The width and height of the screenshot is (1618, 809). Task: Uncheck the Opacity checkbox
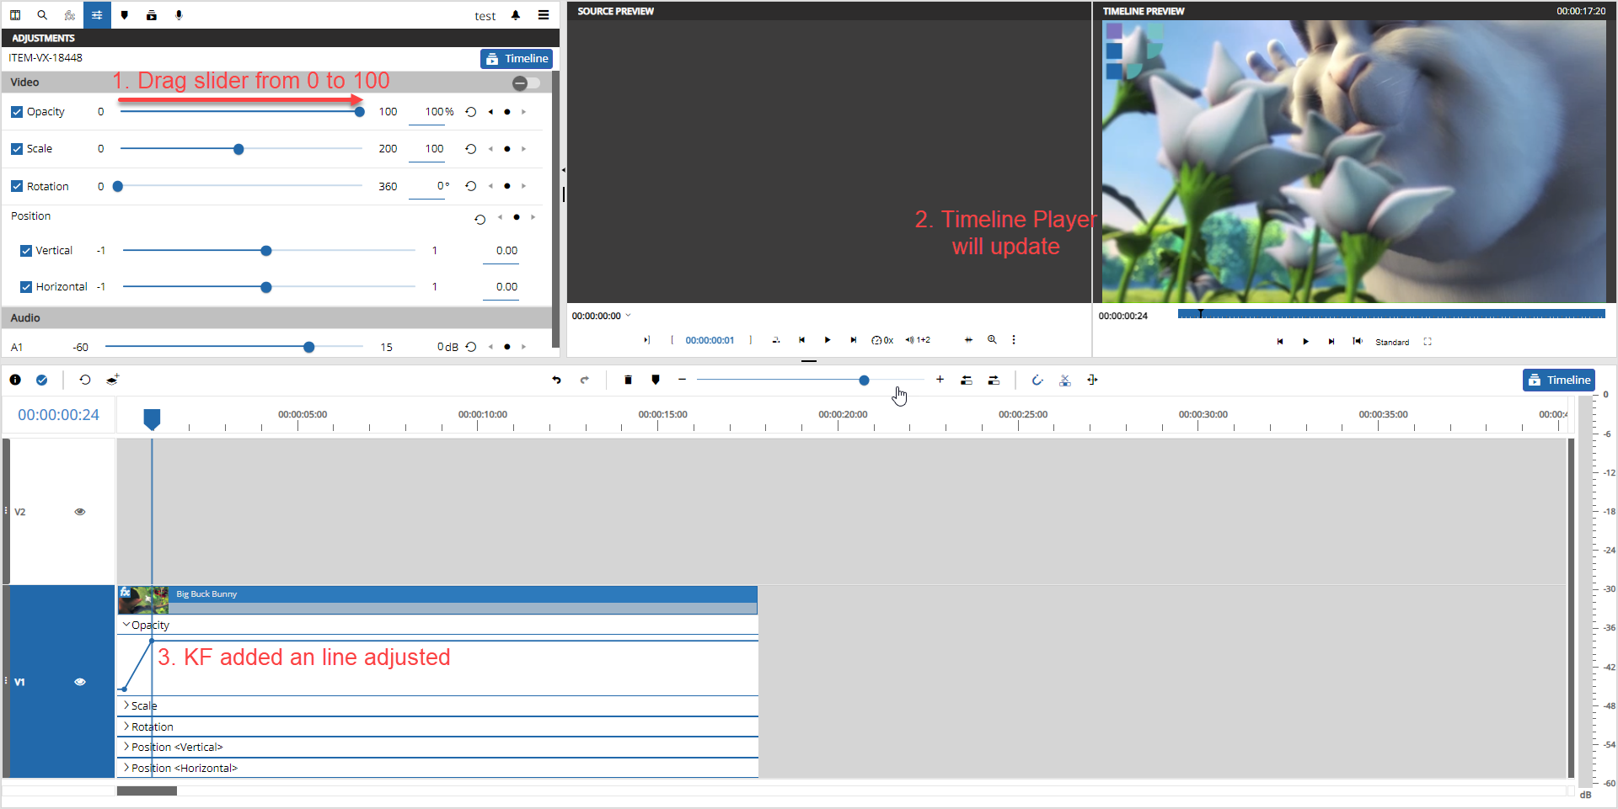point(17,112)
